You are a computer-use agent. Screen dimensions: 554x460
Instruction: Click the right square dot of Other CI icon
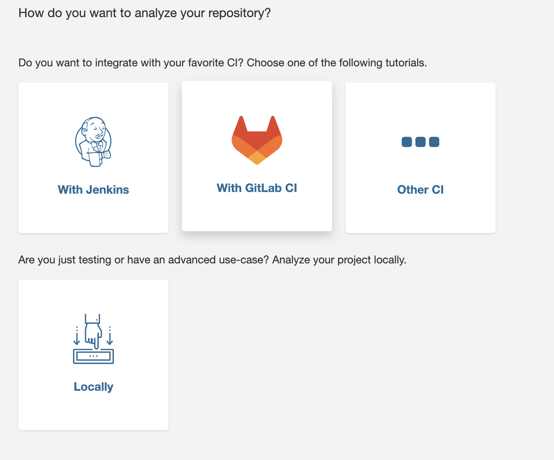434,142
